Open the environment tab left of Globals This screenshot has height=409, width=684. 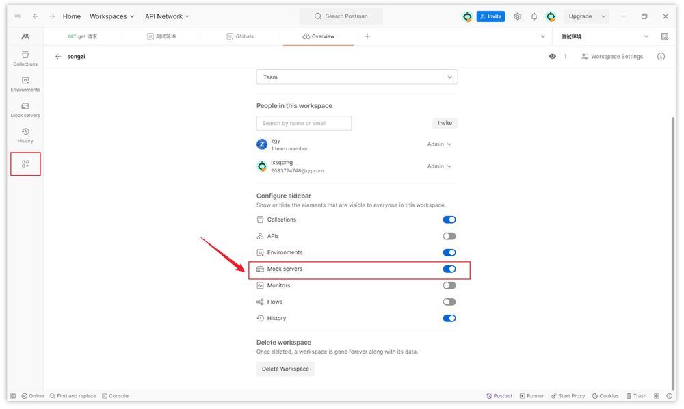click(161, 36)
